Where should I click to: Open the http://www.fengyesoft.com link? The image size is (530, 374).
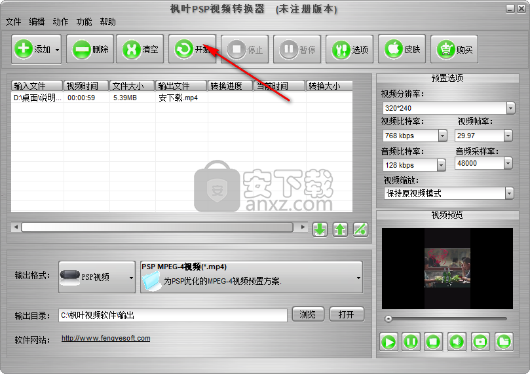[x=105, y=338]
